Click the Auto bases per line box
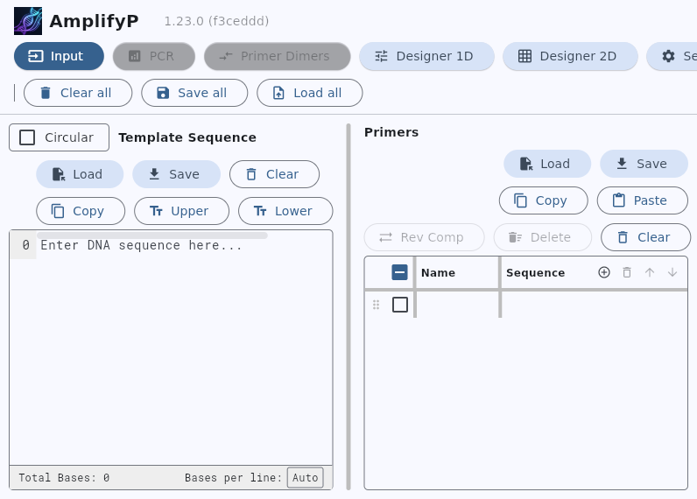697x499 pixels. click(306, 478)
